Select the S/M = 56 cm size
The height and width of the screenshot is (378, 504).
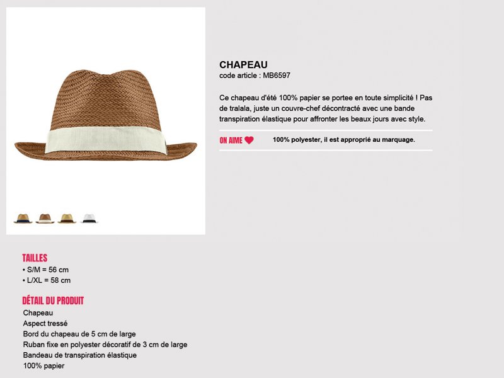click(x=45, y=270)
